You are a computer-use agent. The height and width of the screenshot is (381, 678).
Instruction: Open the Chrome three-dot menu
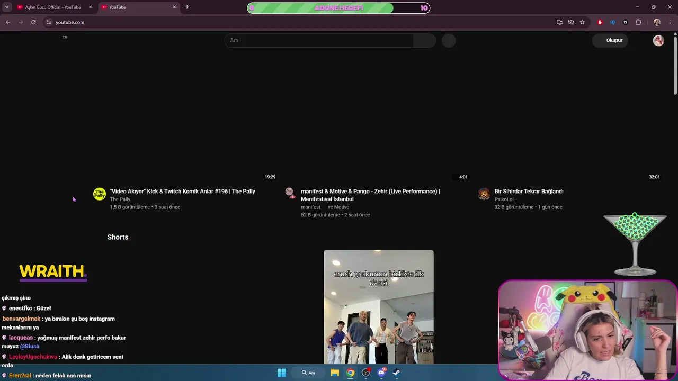(x=670, y=22)
